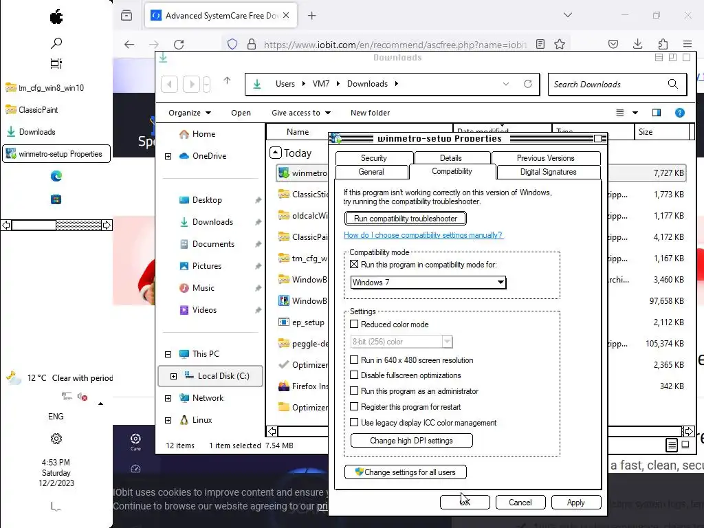Click the taskbar horizontal scrollbar right arrow

pyautogui.click(x=107, y=225)
